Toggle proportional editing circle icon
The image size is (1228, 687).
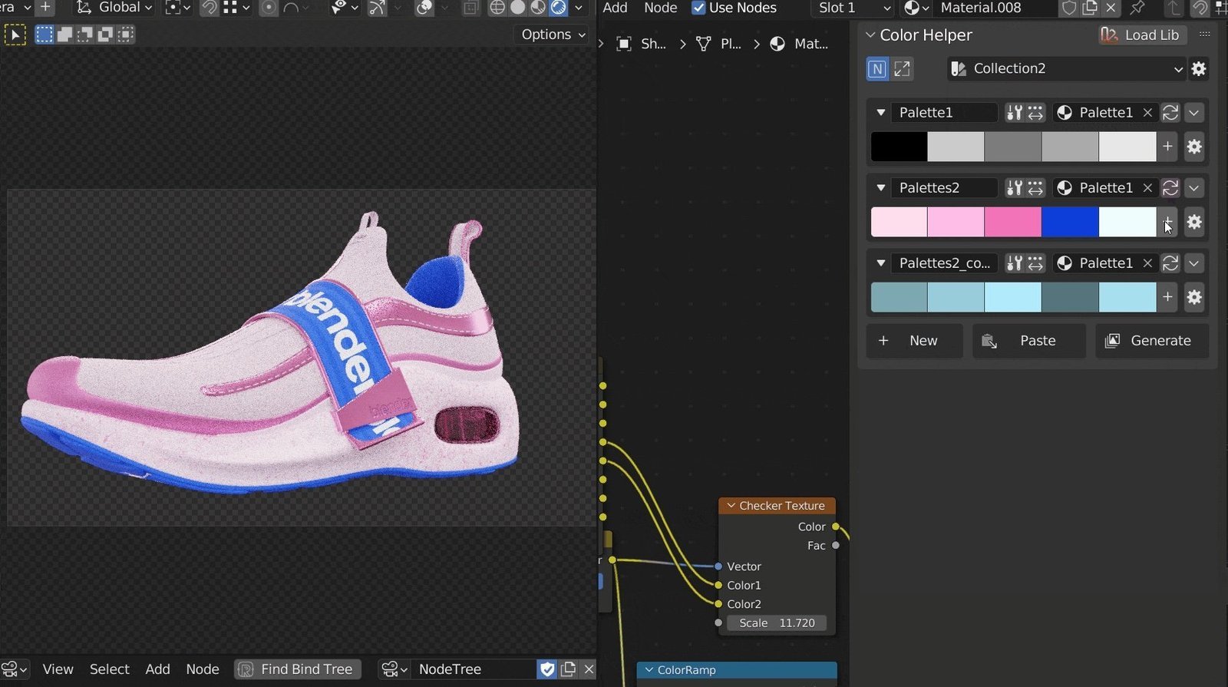(x=269, y=8)
